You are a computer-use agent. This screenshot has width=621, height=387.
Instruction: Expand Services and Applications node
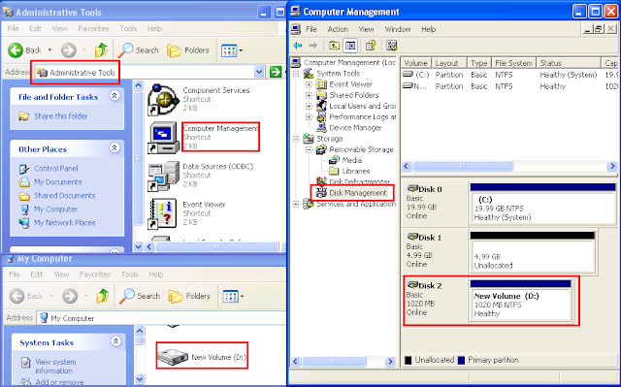point(296,205)
